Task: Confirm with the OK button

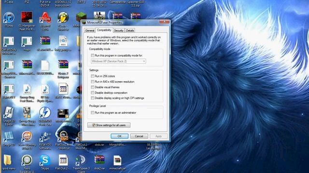Action: pyautogui.click(x=119, y=136)
